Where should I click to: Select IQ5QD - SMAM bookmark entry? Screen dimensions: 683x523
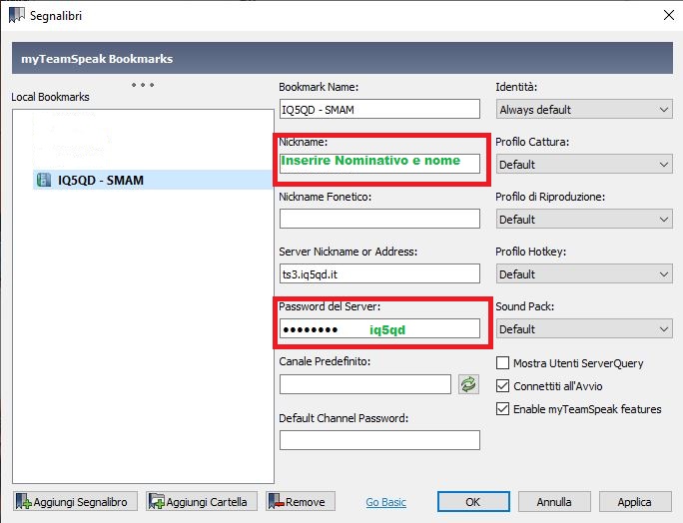pos(101,181)
